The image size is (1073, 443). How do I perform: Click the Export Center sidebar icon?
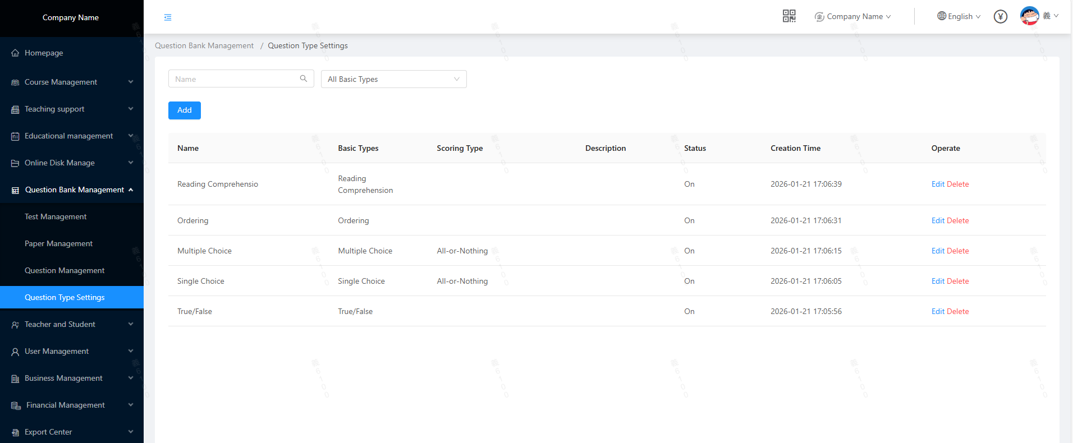click(15, 432)
